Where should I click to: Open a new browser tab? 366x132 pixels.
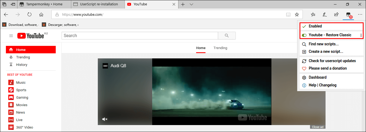[183, 4]
